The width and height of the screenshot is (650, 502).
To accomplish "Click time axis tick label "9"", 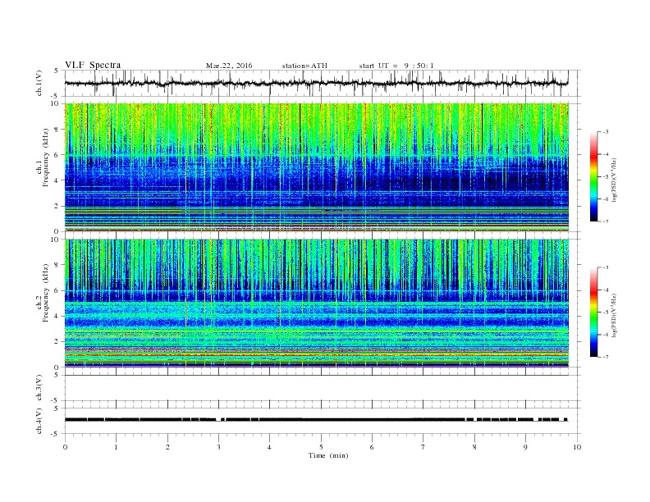I will (x=525, y=447).
